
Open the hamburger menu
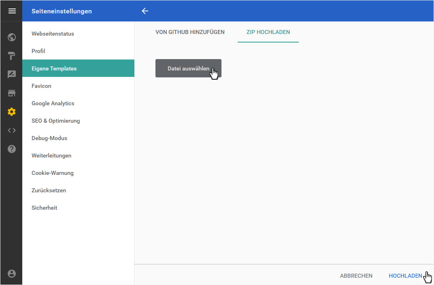12,11
